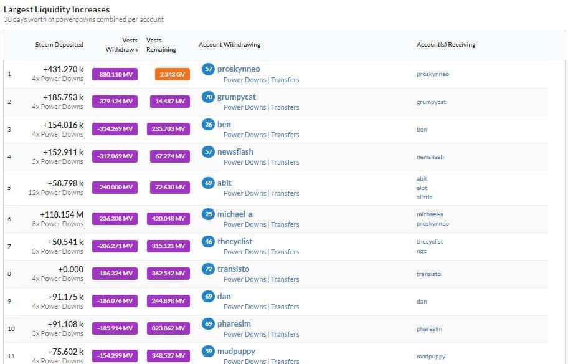Click the -240.000 MV withdrawn badge
The height and width of the screenshot is (364, 568).
(x=115, y=188)
